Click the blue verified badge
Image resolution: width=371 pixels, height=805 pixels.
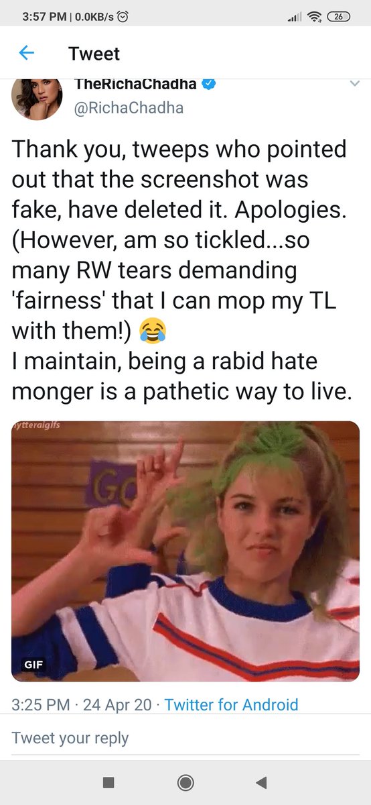click(x=209, y=84)
